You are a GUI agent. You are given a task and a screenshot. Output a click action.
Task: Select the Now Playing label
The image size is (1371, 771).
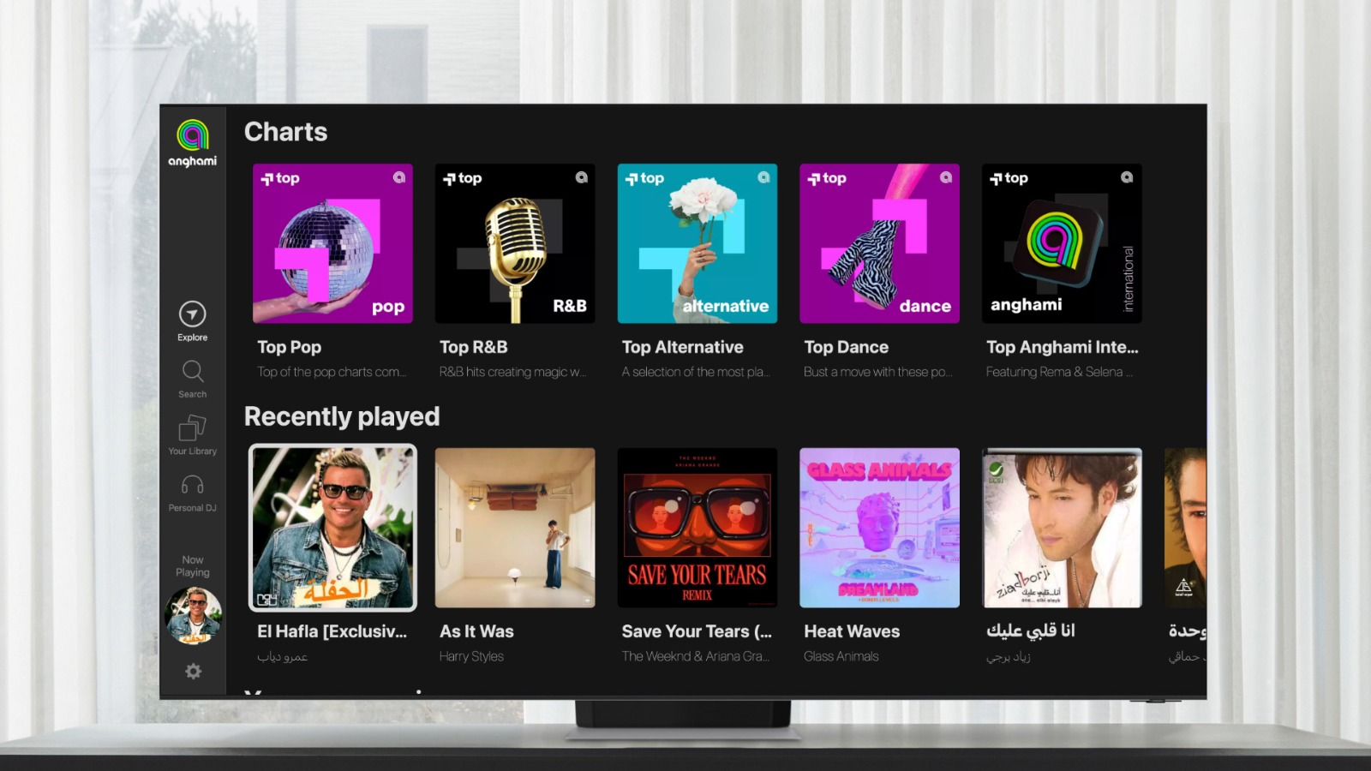coord(192,565)
